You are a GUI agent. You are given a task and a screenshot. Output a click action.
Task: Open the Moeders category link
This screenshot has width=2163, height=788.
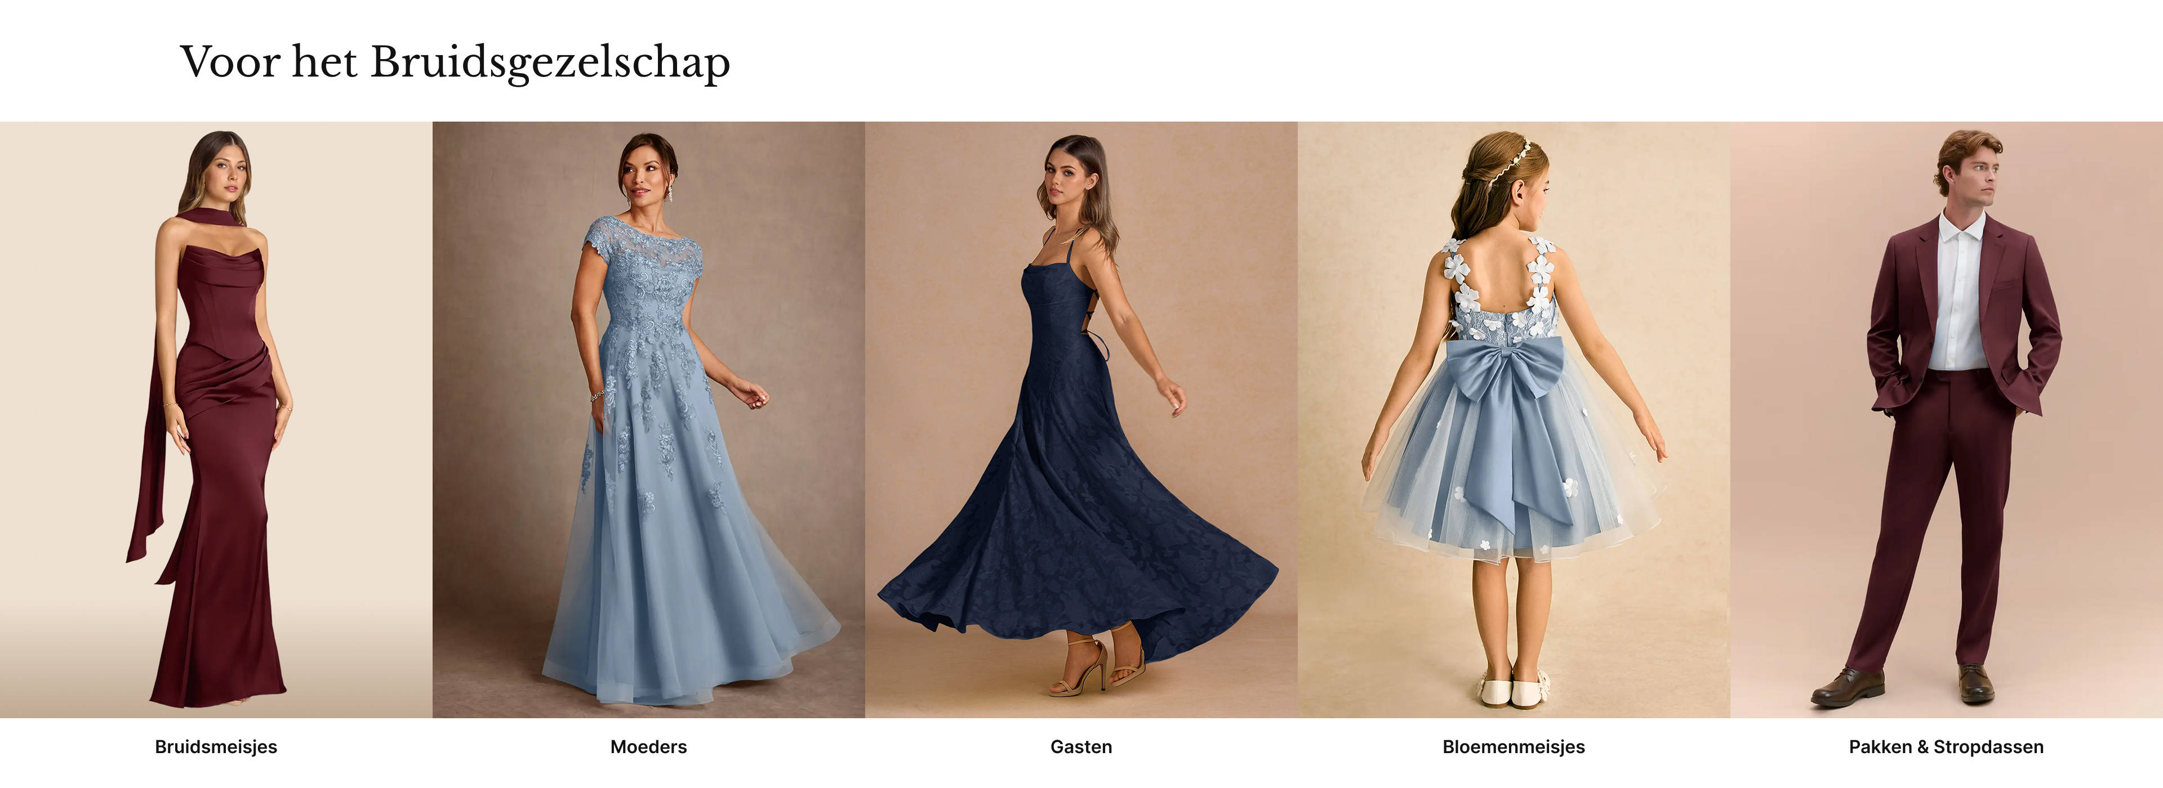[x=648, y=746]
